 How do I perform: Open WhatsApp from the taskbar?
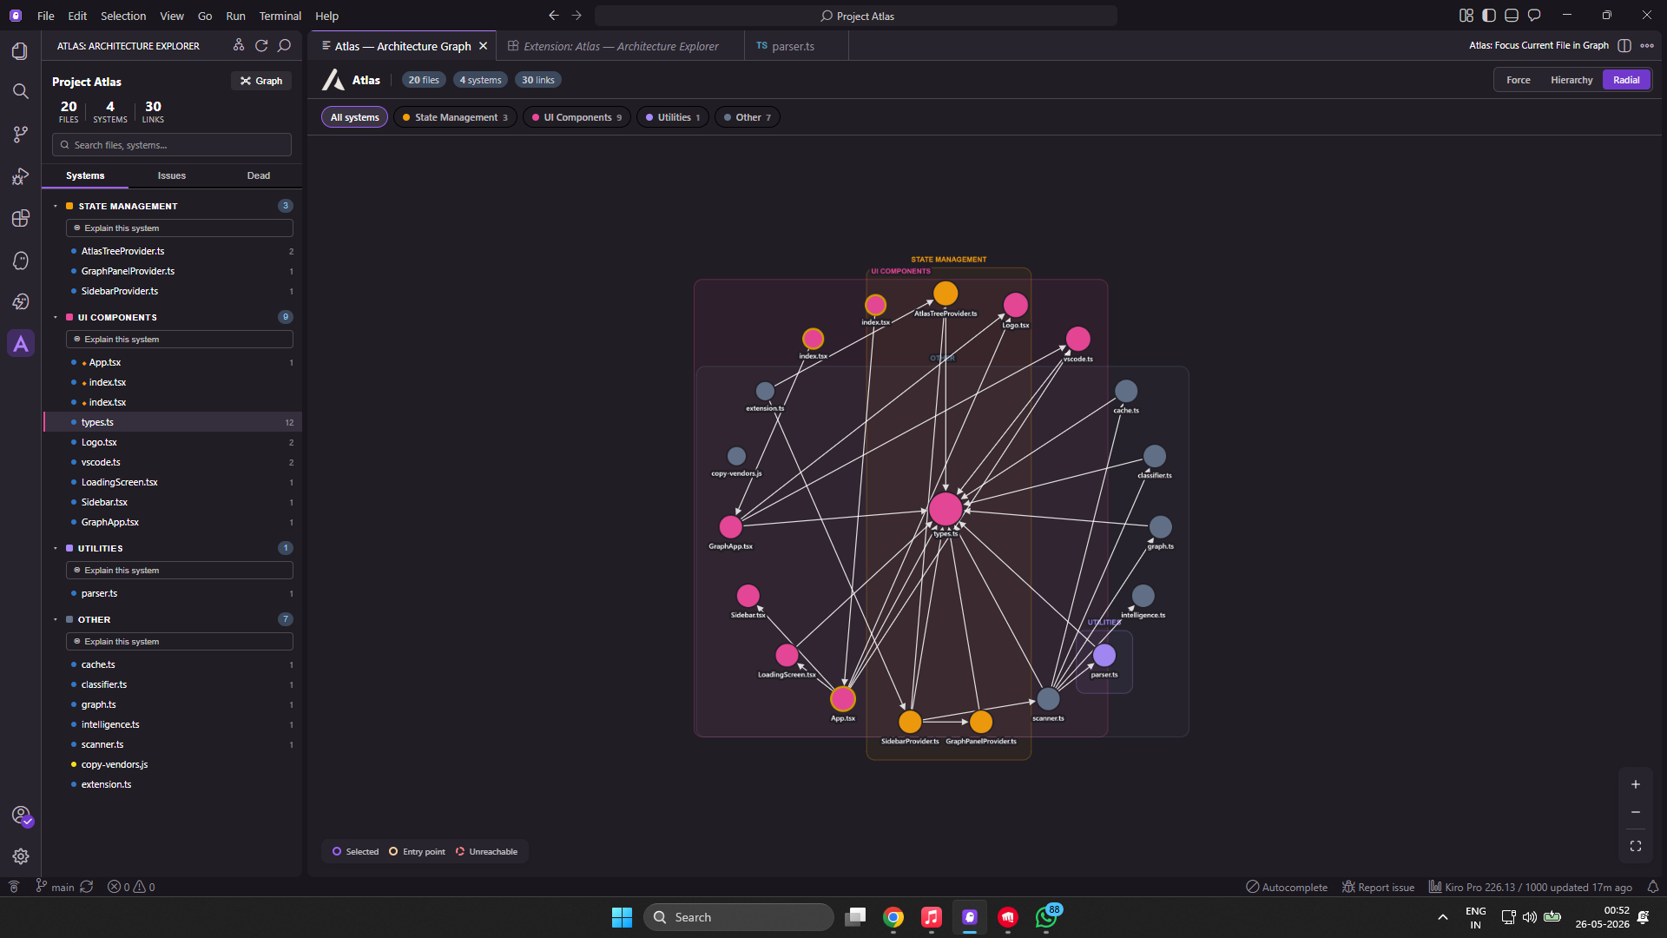coord(1046,917)
